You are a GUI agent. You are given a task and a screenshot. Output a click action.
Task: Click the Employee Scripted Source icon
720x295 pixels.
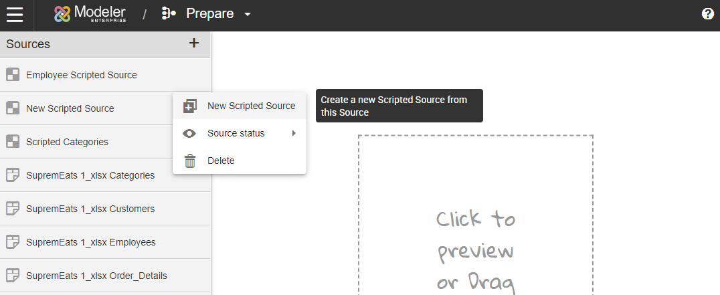coord(13,75)
